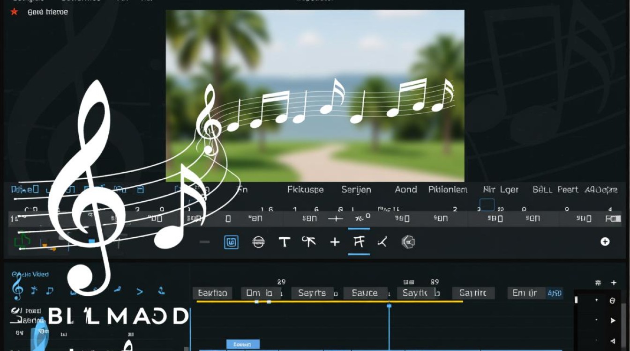The image size is (630, 351).
Task: Click the play triangle in right panel
Action: tap(613, 321)
